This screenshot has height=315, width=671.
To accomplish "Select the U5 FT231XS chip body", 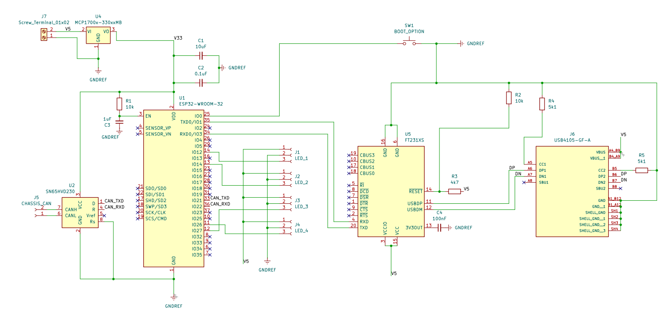I will (x=391, y=191).
